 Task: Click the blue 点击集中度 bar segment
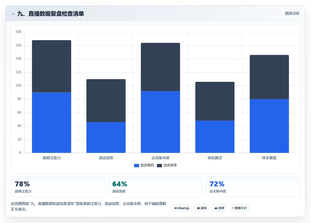(x=160, y=122)
